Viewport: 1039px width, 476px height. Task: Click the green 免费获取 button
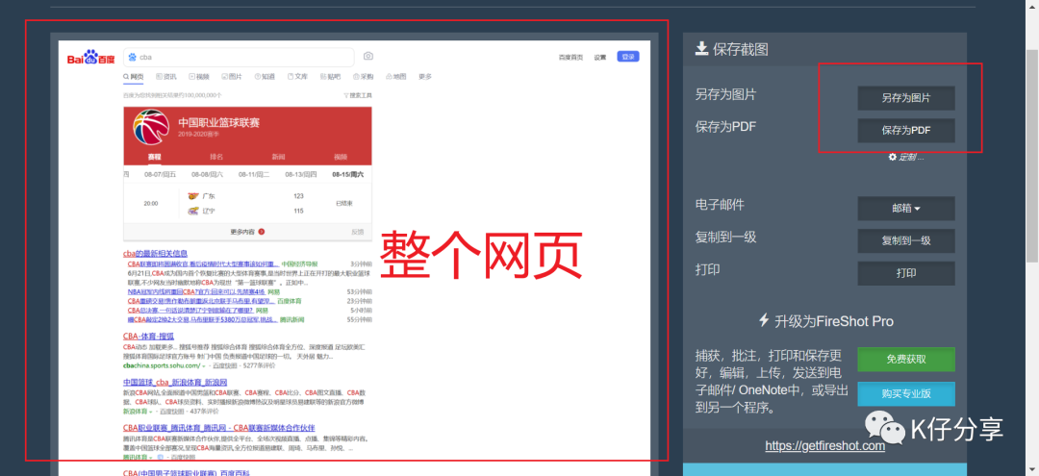tap(906, 360)
